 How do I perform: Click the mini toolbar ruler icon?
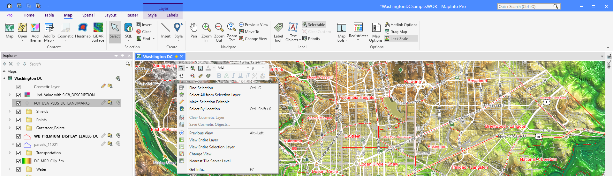coord(201,76)
